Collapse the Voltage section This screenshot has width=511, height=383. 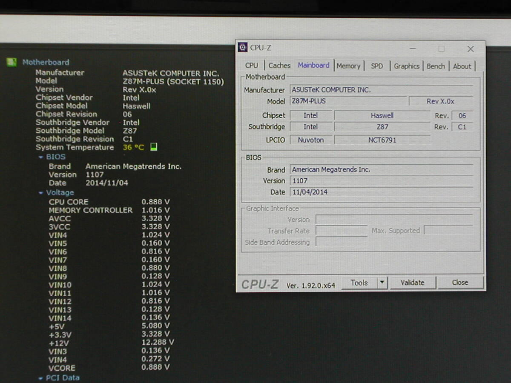click(41, 193)
